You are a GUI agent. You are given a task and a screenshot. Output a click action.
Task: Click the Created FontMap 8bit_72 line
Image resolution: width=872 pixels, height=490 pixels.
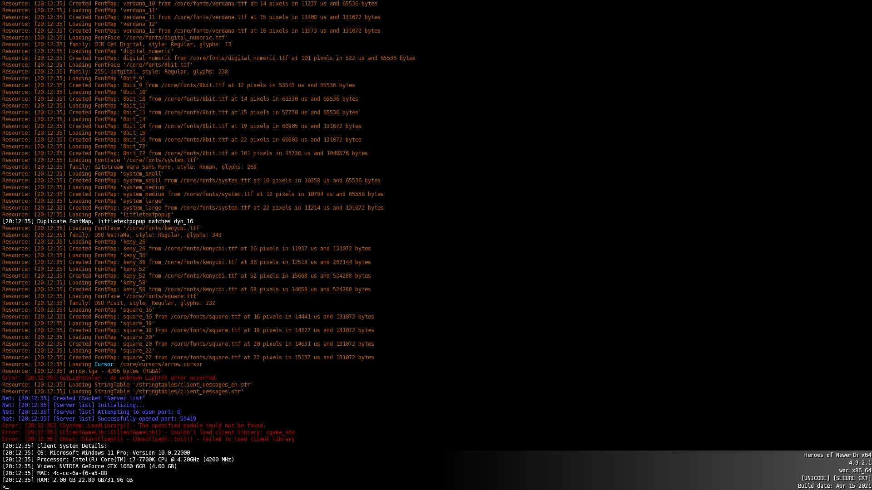[185, 153]
